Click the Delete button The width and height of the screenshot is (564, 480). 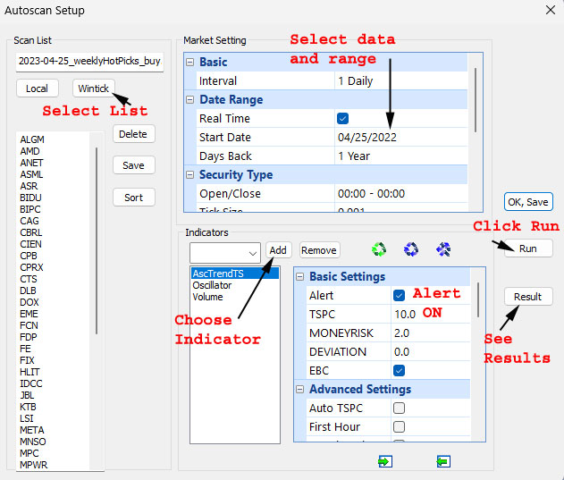133,134
